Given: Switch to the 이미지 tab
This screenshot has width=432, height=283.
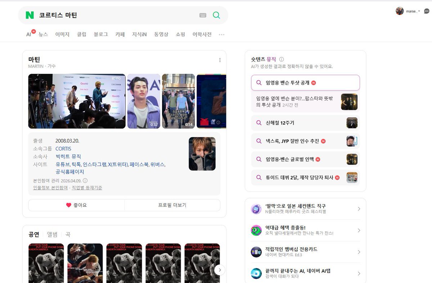Looking at the screenshot, I should (62, 35).
